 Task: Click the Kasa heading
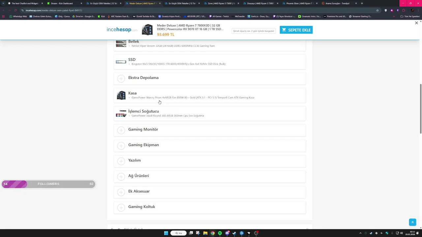click(132, 93)
